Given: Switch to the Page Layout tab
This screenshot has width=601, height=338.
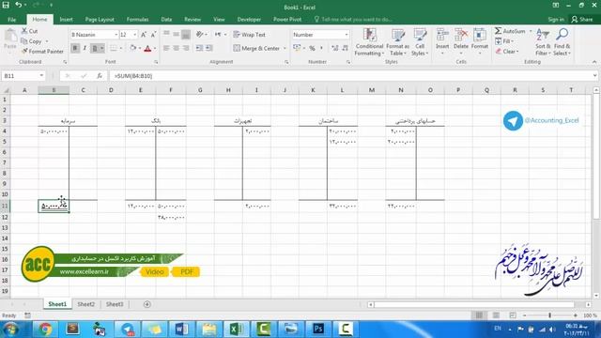Looking at the screenshot, I should click(x=100, y=19).
